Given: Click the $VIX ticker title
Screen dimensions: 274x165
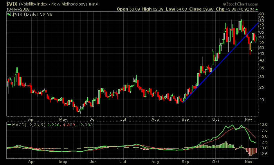Looking at the screenshot, I should click(12, 4).
